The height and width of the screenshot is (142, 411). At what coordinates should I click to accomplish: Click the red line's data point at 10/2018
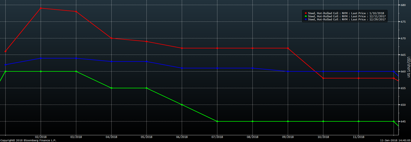tap(323, 78)
